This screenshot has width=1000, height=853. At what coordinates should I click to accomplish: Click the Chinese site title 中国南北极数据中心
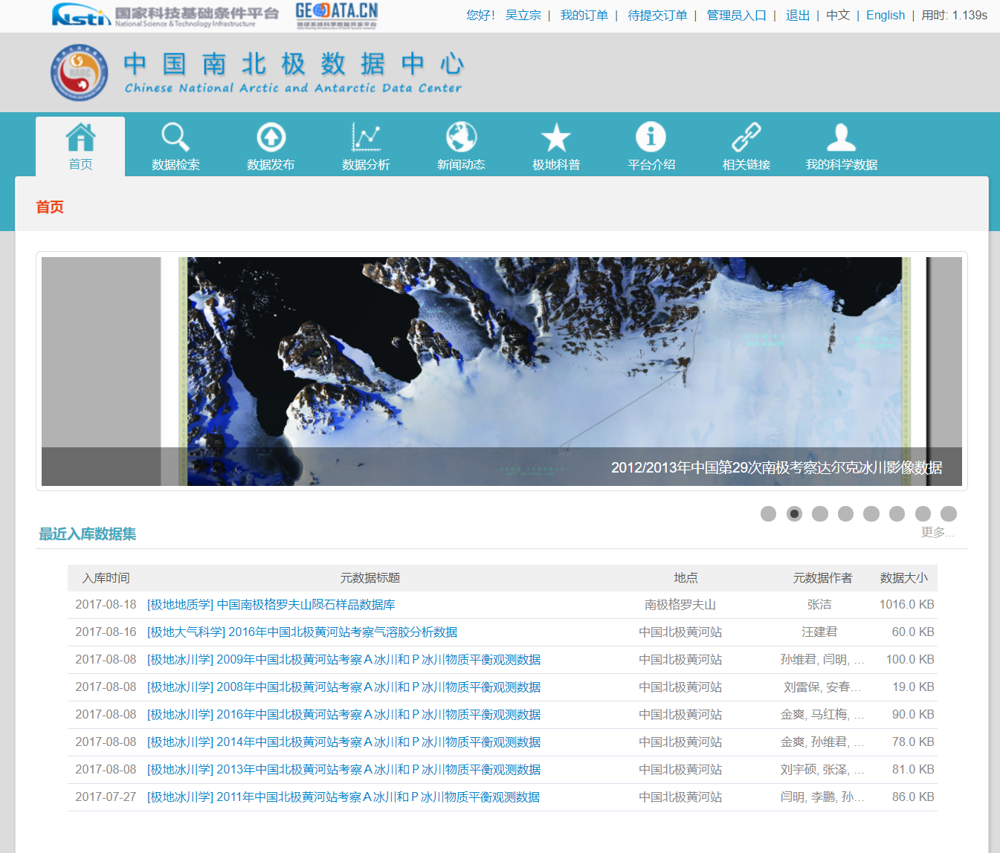click(x=294, y=65)
